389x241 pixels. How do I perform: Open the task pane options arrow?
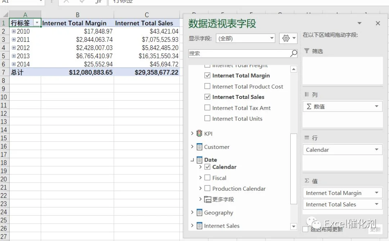tap(359, 23)
